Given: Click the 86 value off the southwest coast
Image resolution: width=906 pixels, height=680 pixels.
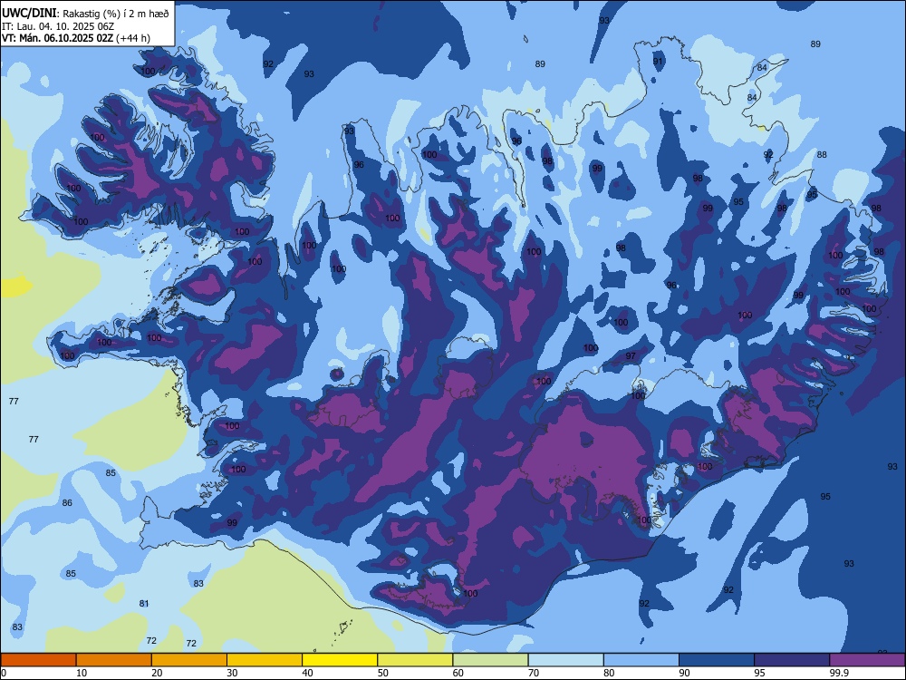Looking at the screenshot, I should coord(67,502).
